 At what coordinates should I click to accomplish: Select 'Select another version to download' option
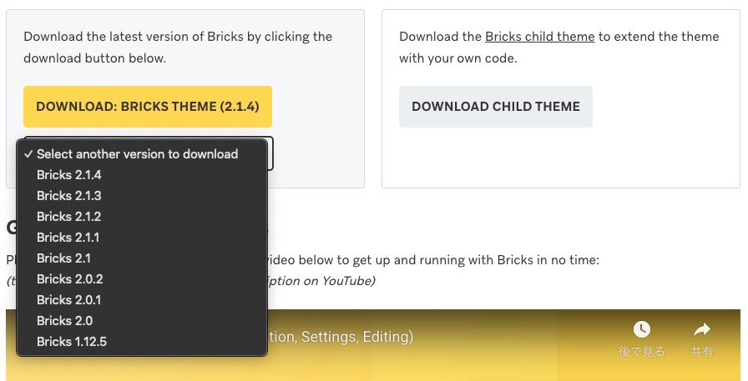pos(142,154)
